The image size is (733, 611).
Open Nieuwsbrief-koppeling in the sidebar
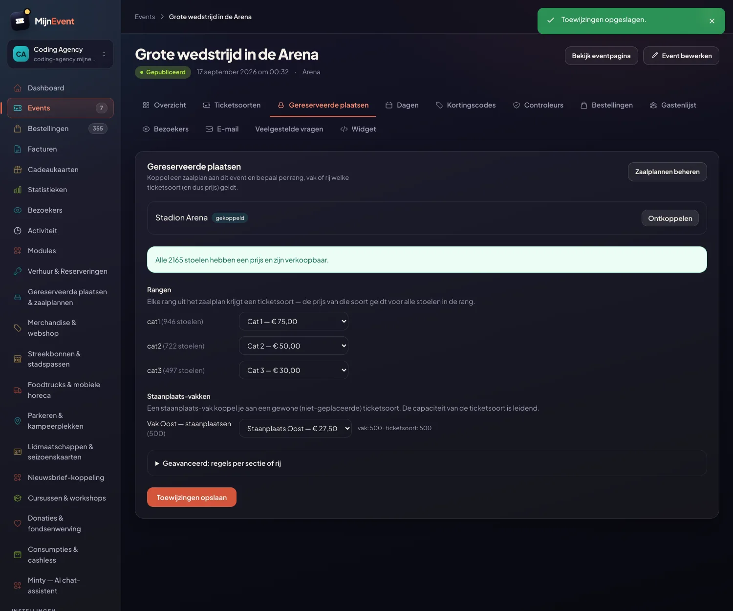(60, 478)
